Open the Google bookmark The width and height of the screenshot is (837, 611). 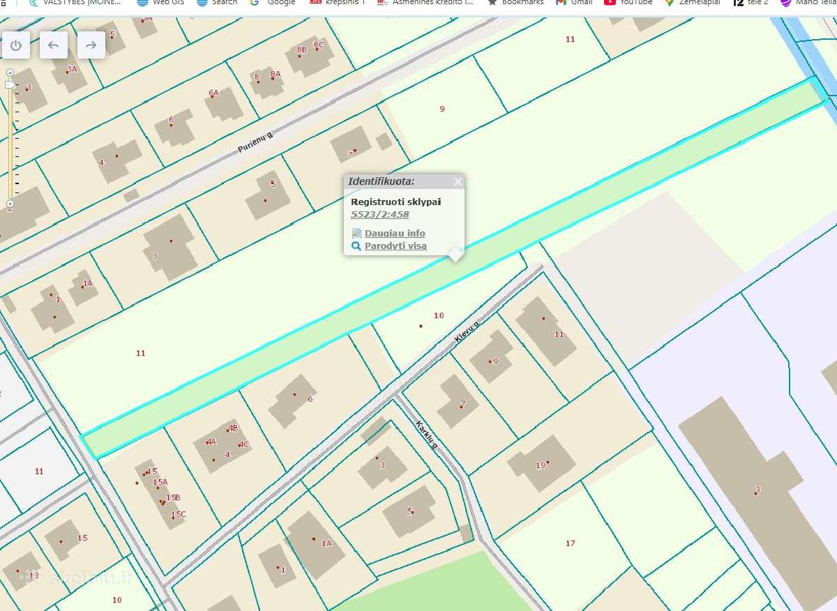click(x=273, y=3)
